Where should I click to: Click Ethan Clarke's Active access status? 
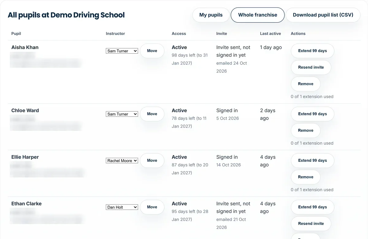click(179, 204)
